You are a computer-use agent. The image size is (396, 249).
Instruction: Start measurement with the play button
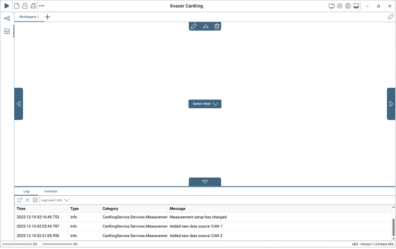pyautogui.click(x=7, y=6)
